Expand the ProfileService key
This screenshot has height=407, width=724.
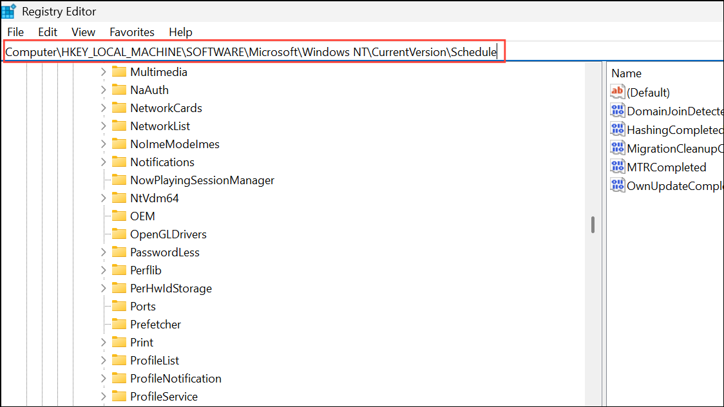104,397
